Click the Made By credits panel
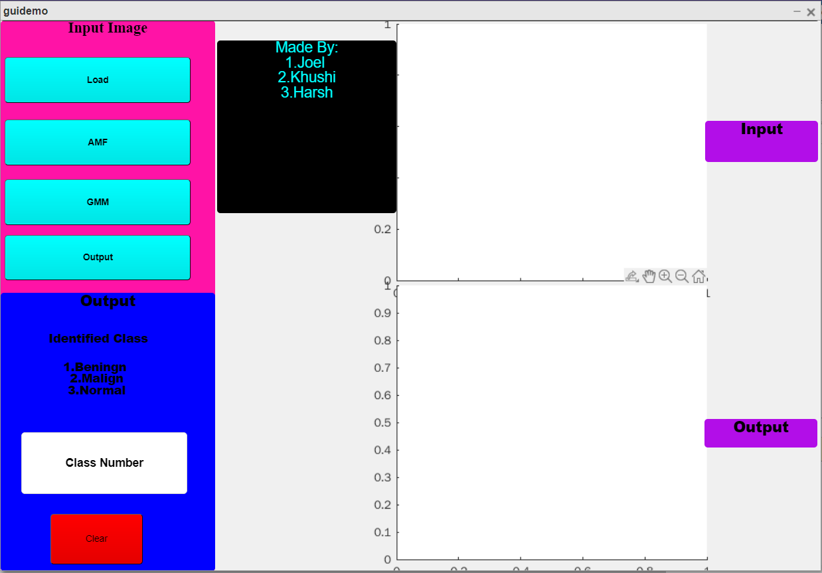 coord(307,125)
